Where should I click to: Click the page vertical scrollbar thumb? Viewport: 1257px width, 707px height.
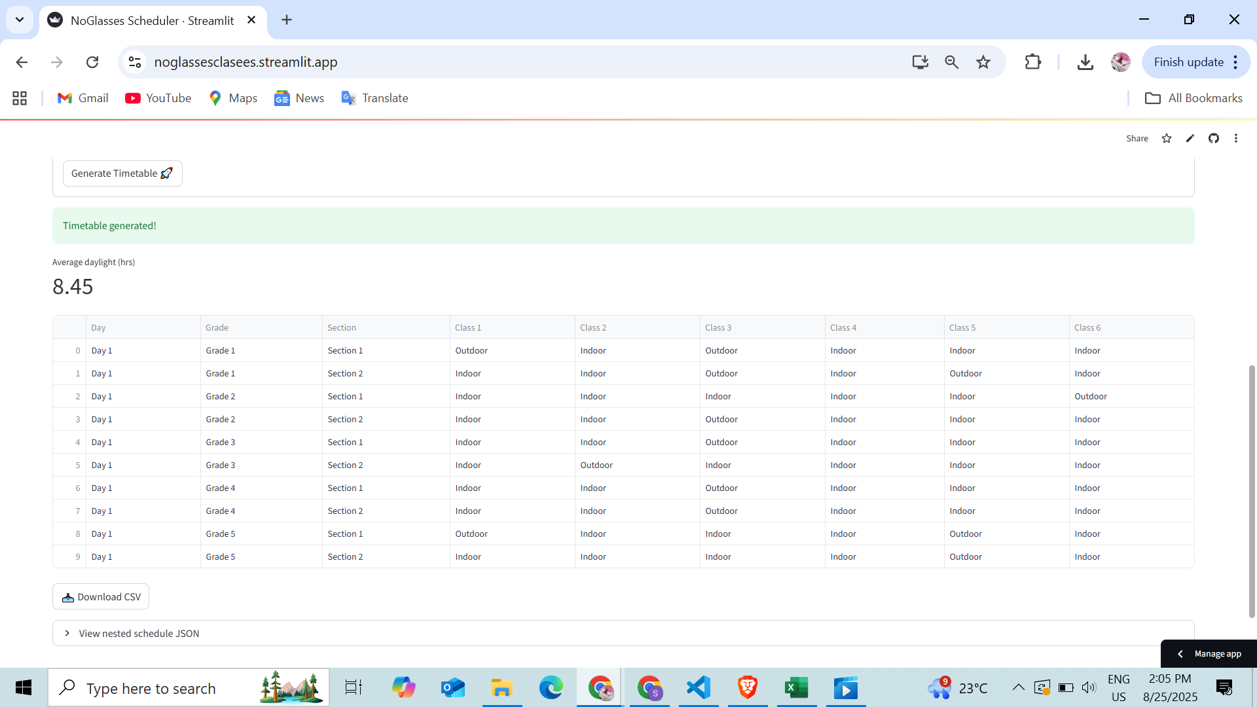(1252, 491)
